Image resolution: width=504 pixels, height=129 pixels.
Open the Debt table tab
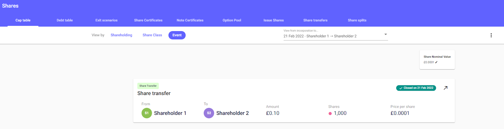(x=65, y=20)
